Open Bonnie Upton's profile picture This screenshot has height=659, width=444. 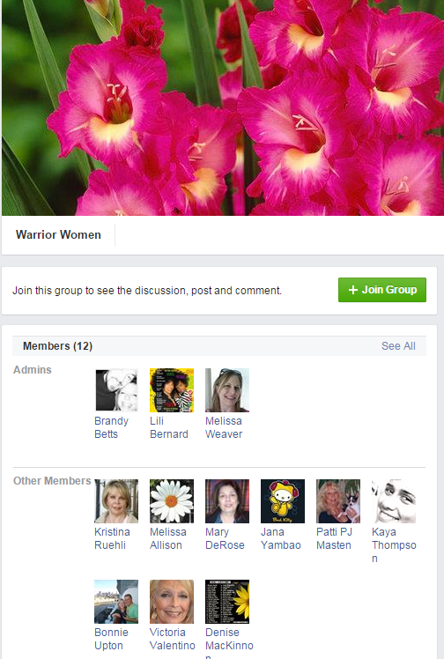[116, 602]
